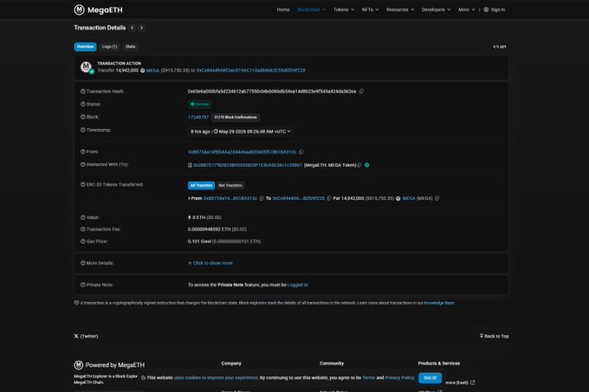This screenshot has height=392, width=589.
Task: Open MEGA Token contract address link
Action: click(248, 165)
